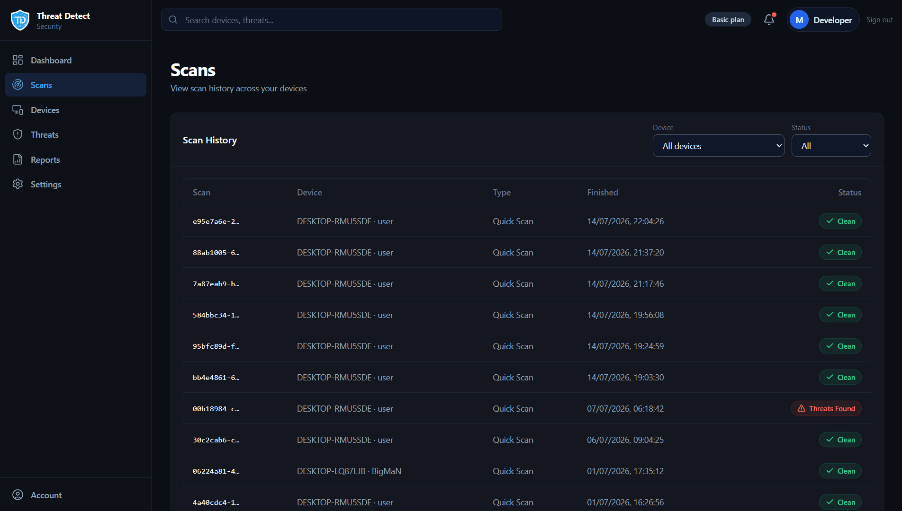Click the Scans radar icon

18,85
